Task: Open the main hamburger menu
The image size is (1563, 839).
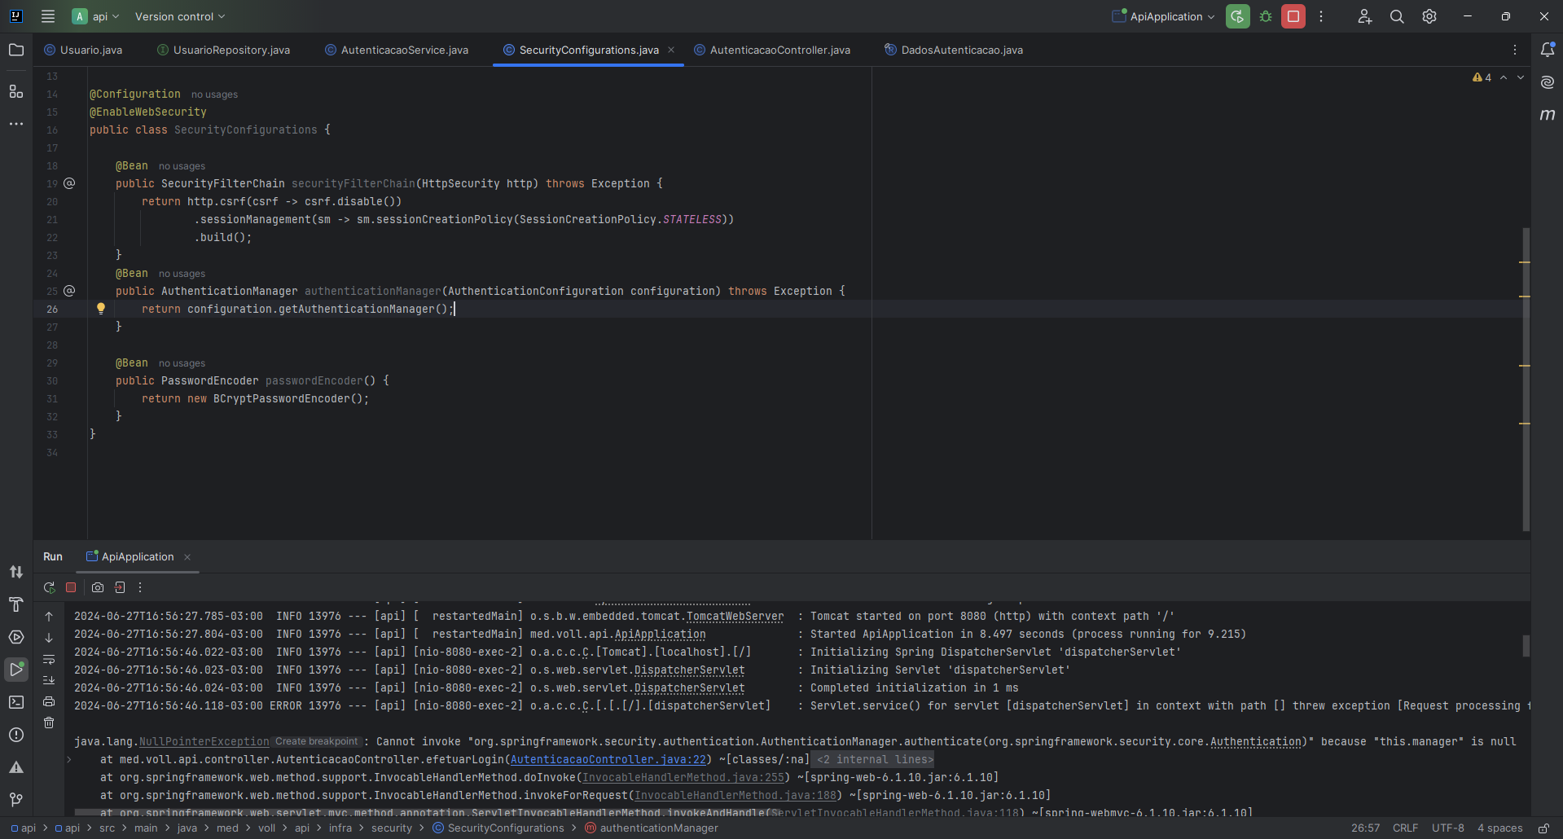Action: coord(48,16)
